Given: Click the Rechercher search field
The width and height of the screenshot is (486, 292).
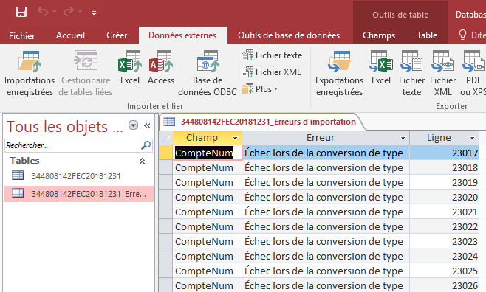Looking at the screenshot, I should [x=72, y=145].
